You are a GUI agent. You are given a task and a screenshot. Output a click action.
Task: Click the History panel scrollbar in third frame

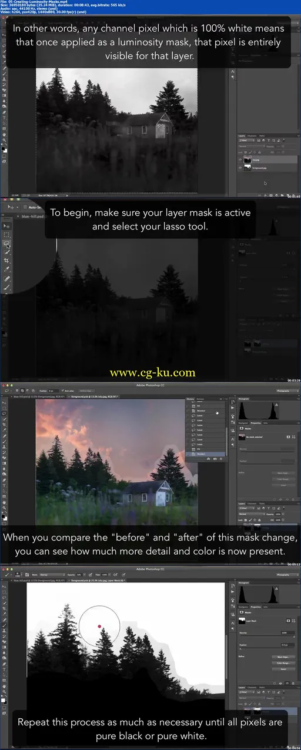pyautogui.click(x=227, y=441)
